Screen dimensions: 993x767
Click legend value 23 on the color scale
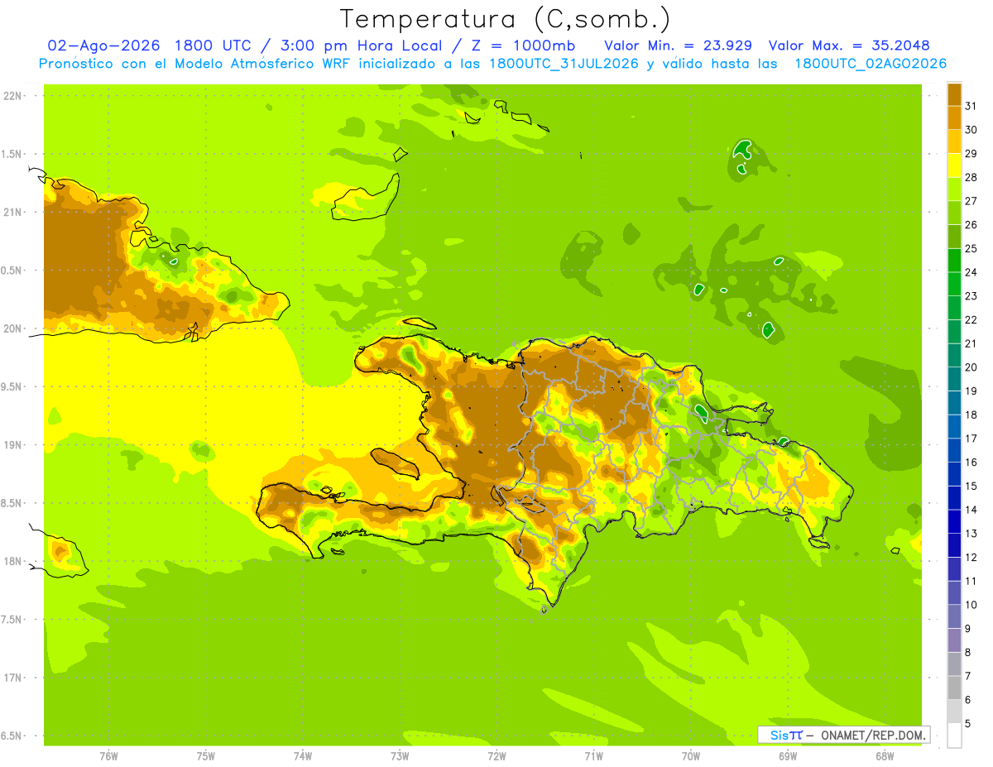coord(971,296)
